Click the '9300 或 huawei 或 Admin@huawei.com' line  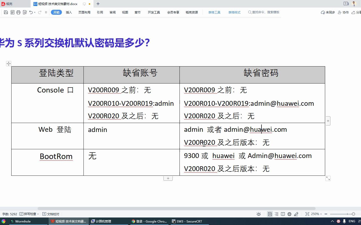248,156
